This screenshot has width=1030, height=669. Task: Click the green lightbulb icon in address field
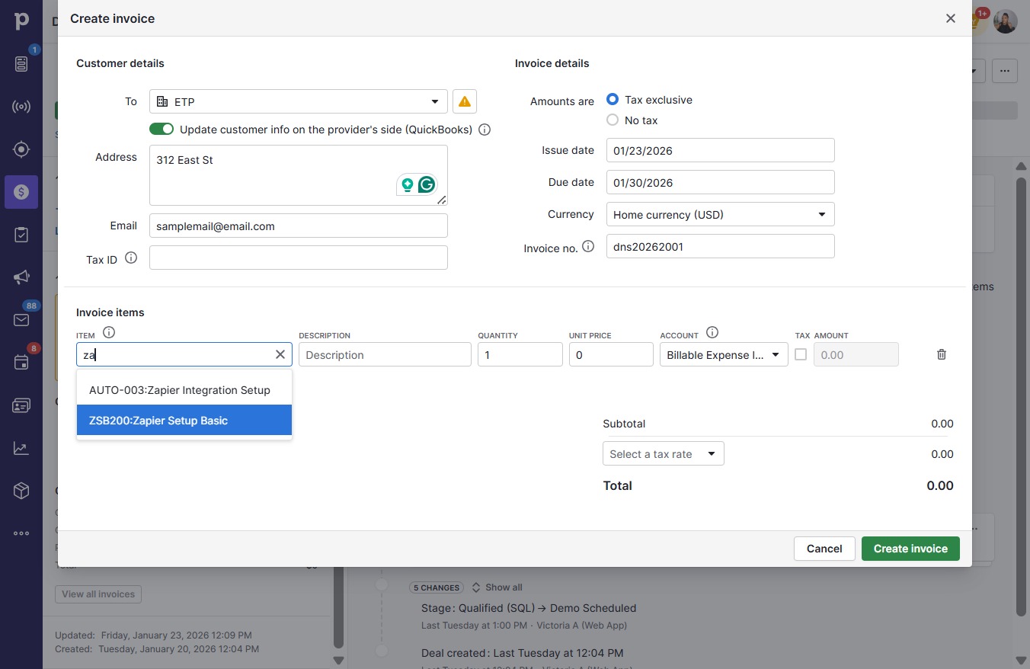(408, 184)
